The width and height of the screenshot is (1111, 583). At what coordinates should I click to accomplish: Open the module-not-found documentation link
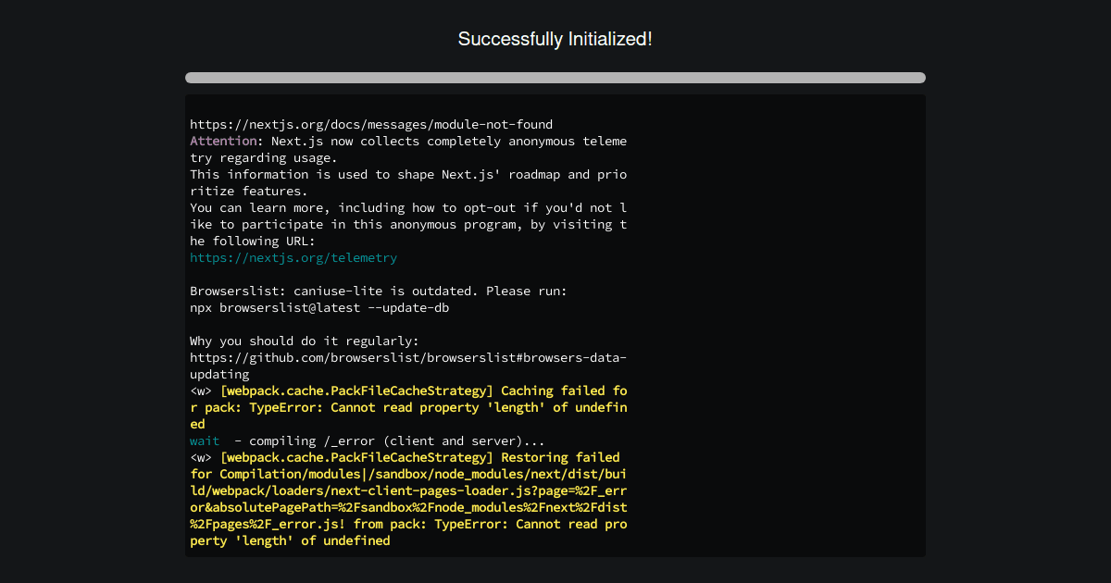tap(370, 124)
